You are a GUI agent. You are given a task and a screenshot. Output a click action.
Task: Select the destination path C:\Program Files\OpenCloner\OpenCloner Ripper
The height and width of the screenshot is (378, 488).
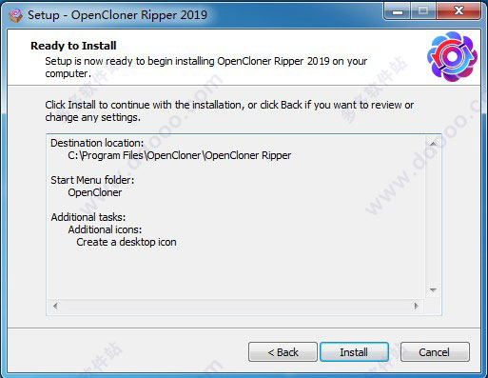[x=180, y=155]
